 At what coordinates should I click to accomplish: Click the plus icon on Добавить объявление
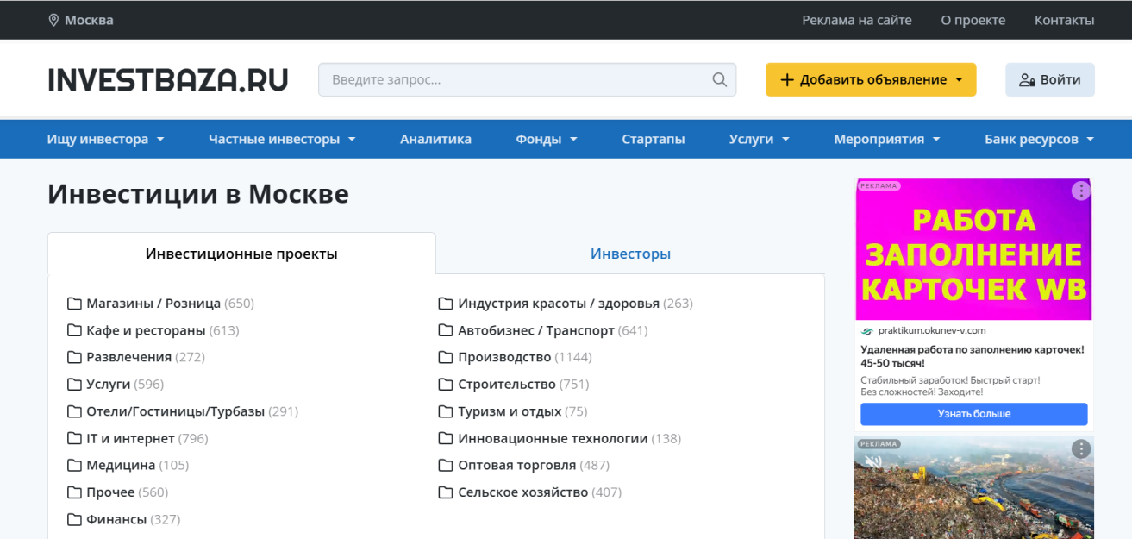point(785,78)
